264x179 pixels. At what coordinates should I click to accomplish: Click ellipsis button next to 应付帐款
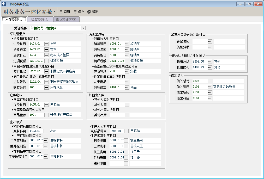tap(46, 71)
